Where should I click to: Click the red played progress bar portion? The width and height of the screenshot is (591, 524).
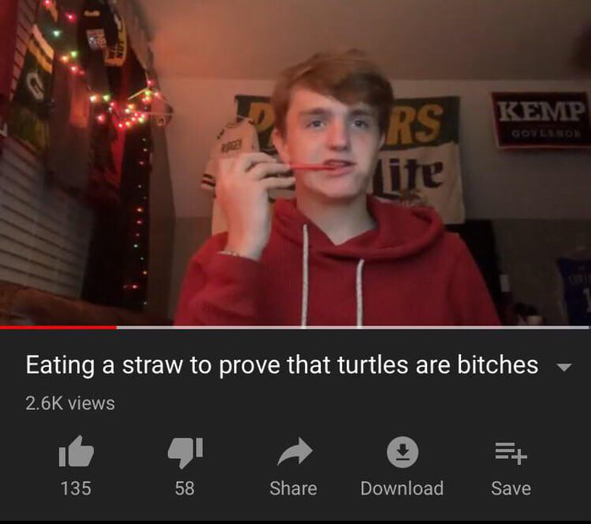[58, 327]
